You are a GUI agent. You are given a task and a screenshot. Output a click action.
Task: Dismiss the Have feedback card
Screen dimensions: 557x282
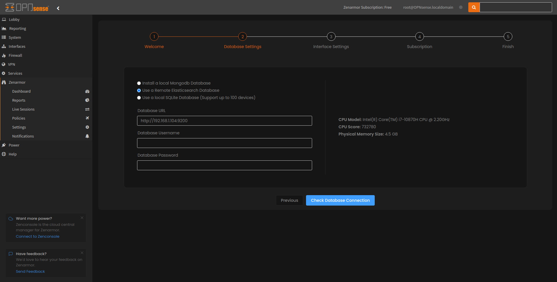click(82, 253)
